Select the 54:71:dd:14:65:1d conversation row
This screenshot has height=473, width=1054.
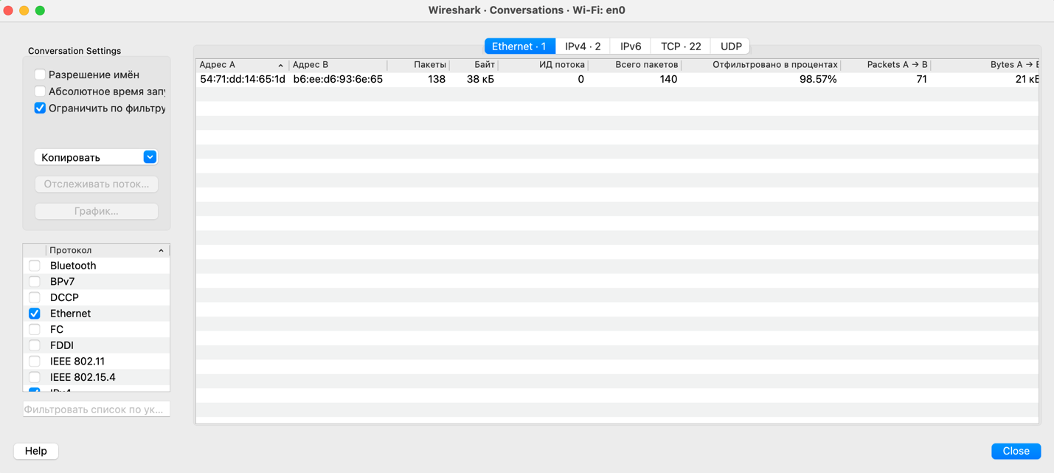coord(242,79)
